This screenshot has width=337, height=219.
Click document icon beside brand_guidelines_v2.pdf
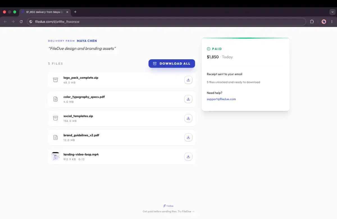(56, 137)
